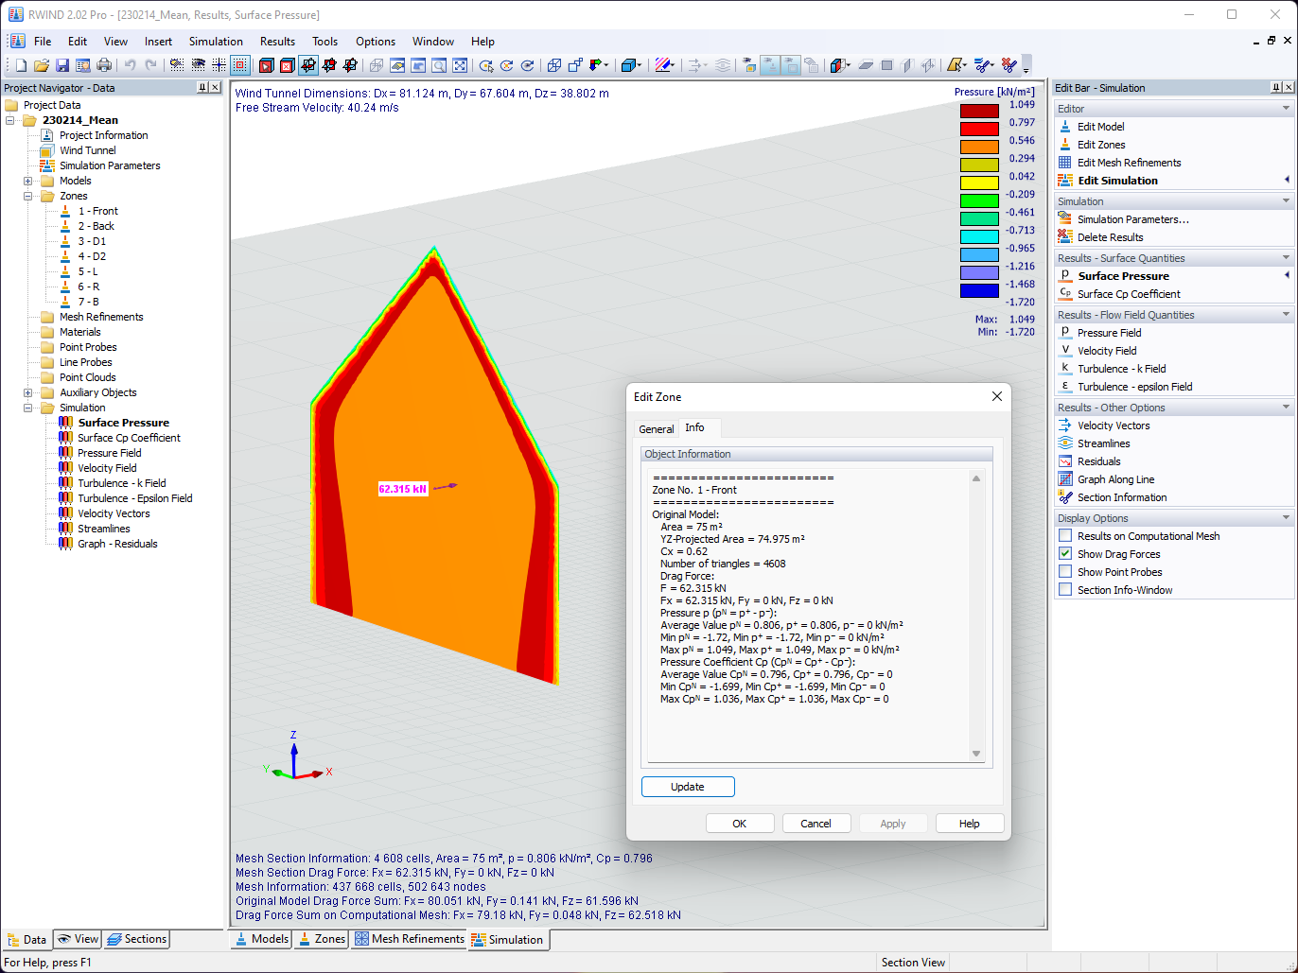Select zone 1 - Front in navigator
The image size is (1298, 973).
tap(97, 211)
